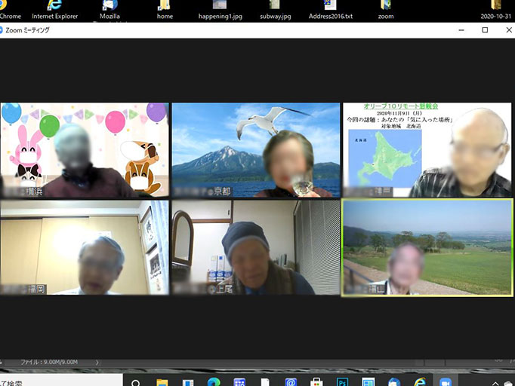Select the highlighted 福山 participant video
The height and width of the screenshot is (386, 515).
[x=427, y=247]
